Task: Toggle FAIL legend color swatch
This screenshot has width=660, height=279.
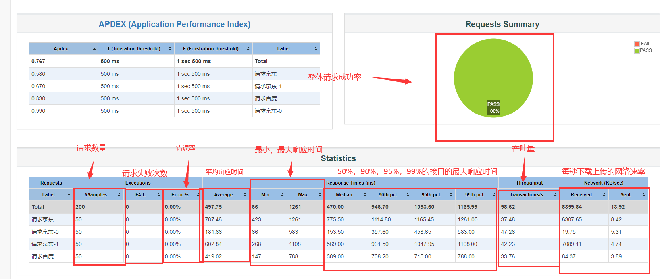Action: [637, 44]
